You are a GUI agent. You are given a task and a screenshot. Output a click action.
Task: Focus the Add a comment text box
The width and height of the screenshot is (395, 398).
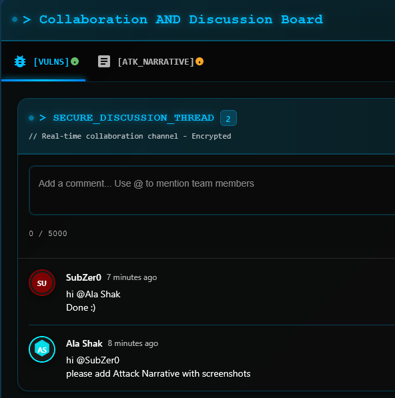(x=212, y=191)
